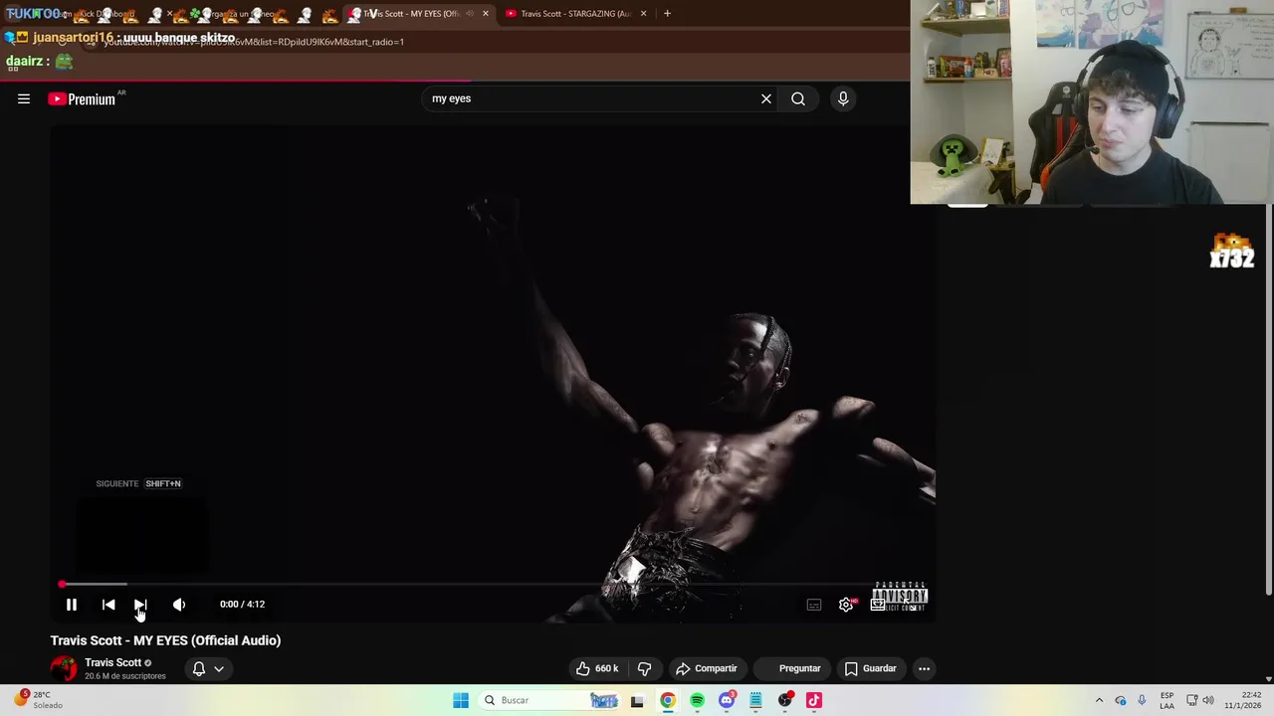Open Google Chrome from the taskbar

pos(668,700)
